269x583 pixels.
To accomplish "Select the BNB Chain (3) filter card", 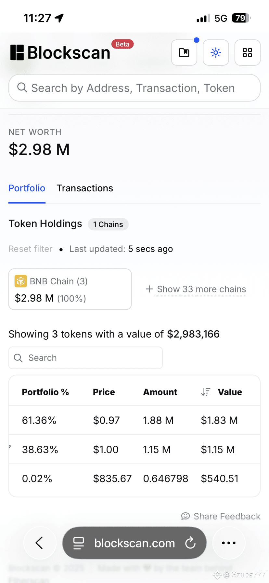I will tap(70, 289).
